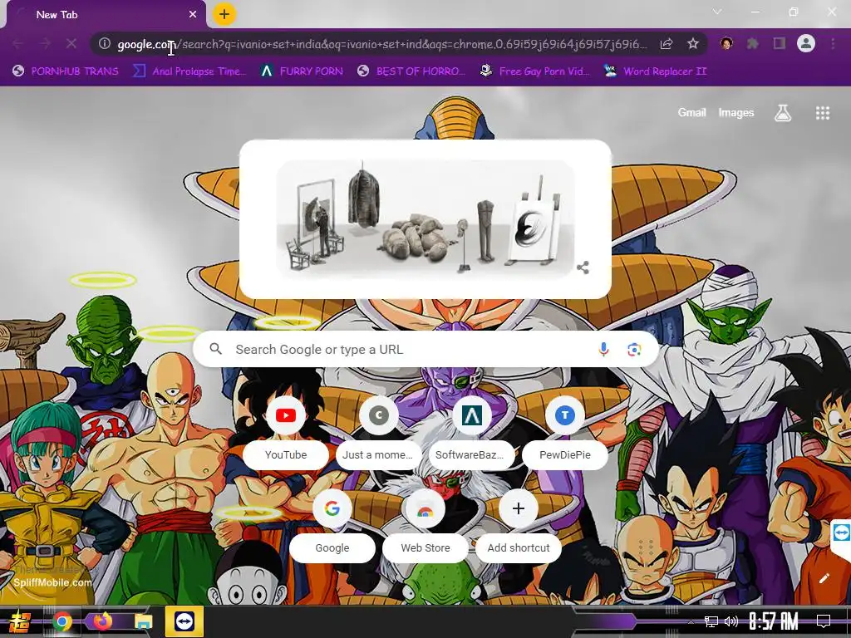
Task: Open the PewDiePie shortcut
Action: [x=564, y=431]
